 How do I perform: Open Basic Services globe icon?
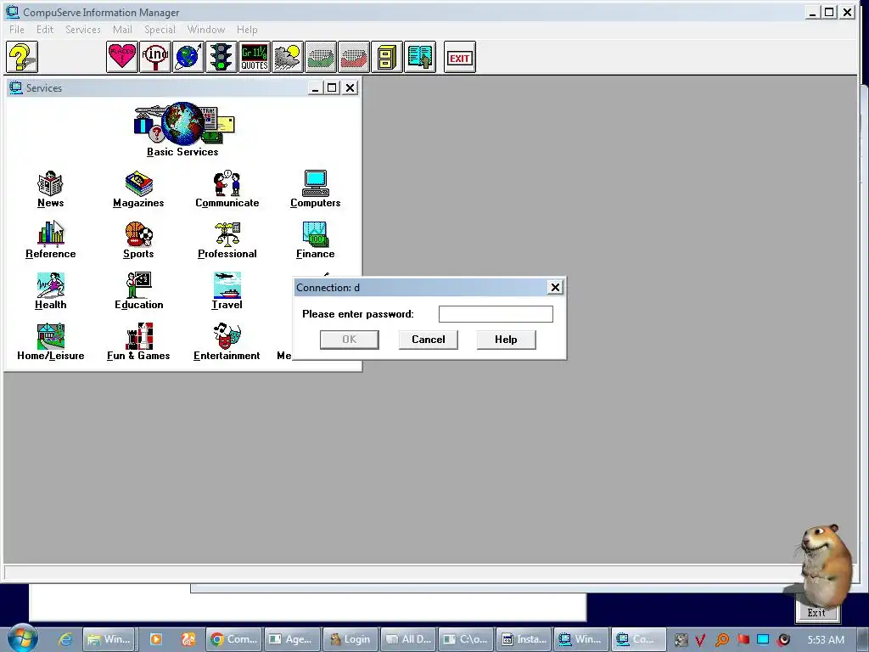click(182, 129)
